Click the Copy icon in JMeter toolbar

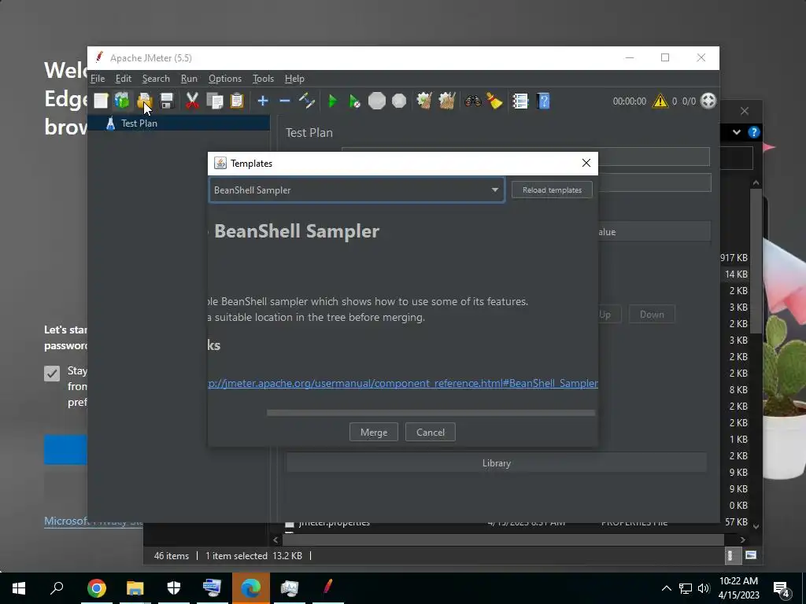pyautogui.click(x=214, y=101)
